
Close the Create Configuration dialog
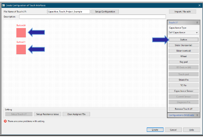point(200,5)
